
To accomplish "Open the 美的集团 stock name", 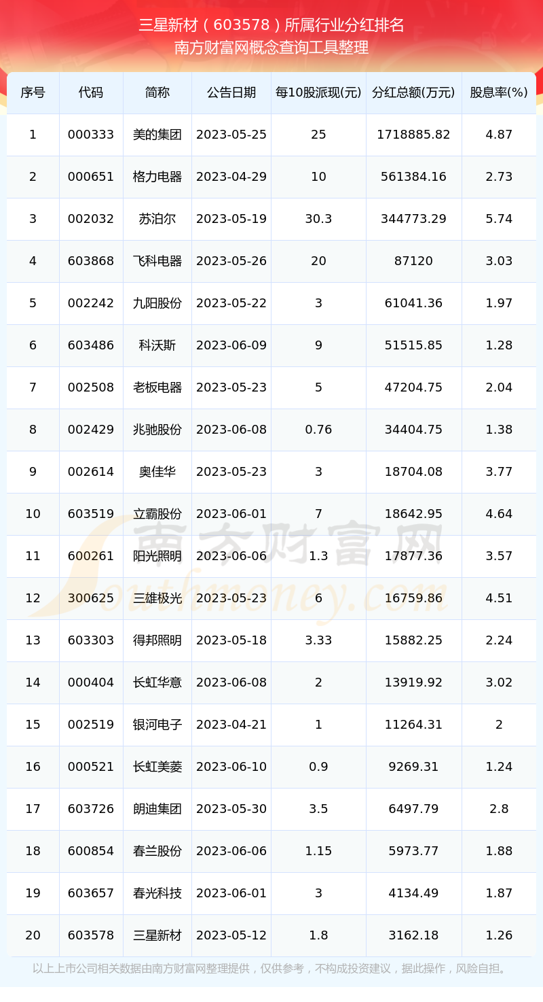I will click(157, 135).
